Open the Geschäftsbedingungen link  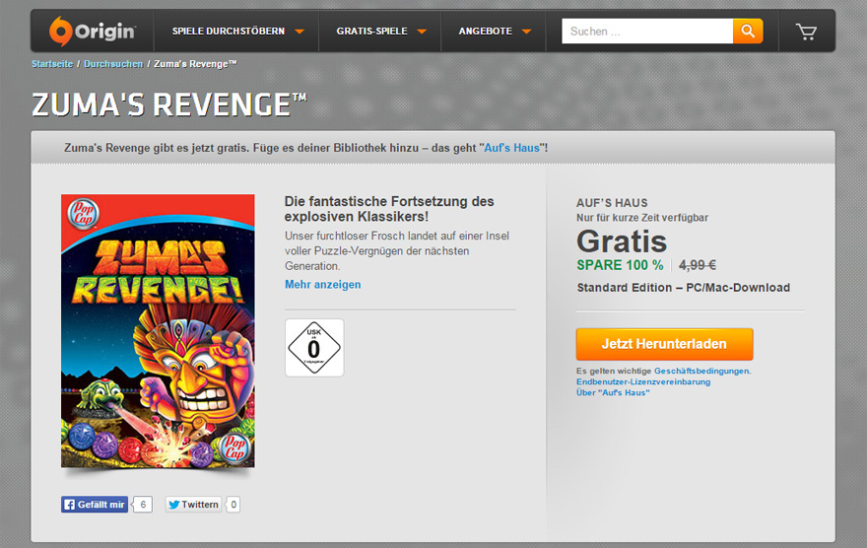coord(701,371)
